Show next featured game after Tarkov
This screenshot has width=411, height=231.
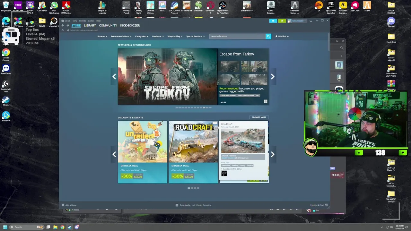pyautogui.click(x=273, y=76)
